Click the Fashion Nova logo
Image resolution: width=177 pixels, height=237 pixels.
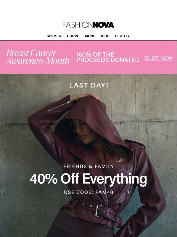88,25
